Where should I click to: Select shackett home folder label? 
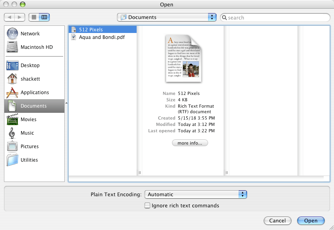tap(30, 79)
